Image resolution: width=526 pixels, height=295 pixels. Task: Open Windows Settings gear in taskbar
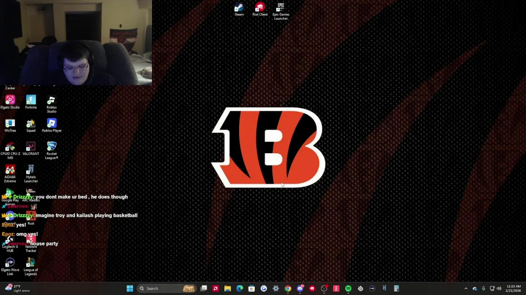click(x=276, y=288)
